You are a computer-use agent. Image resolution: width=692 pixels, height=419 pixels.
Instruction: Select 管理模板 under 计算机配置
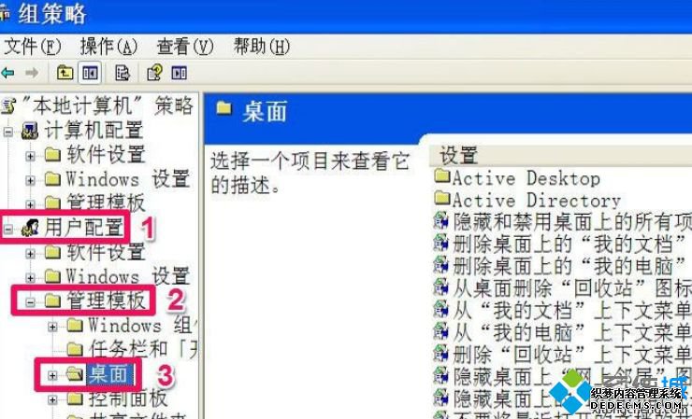106,203
